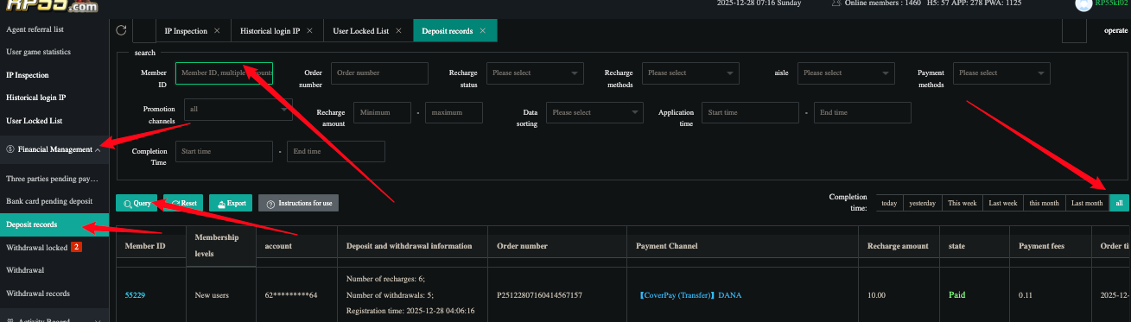Image resolution: width=1131 pixels, height=322 pixels.
Task: Open the Data sorting dropdown
Action: coord(595,113)
